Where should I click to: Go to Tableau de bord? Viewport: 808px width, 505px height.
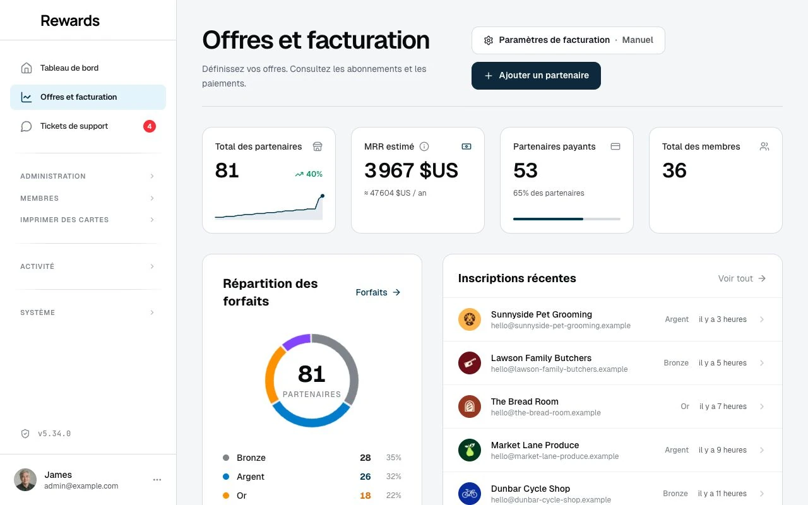pyautogui.click(x=88, y=68)
